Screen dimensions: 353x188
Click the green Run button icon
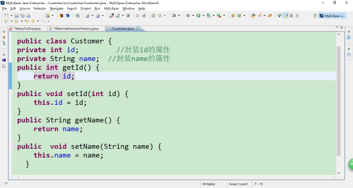[x=198, y=15]
